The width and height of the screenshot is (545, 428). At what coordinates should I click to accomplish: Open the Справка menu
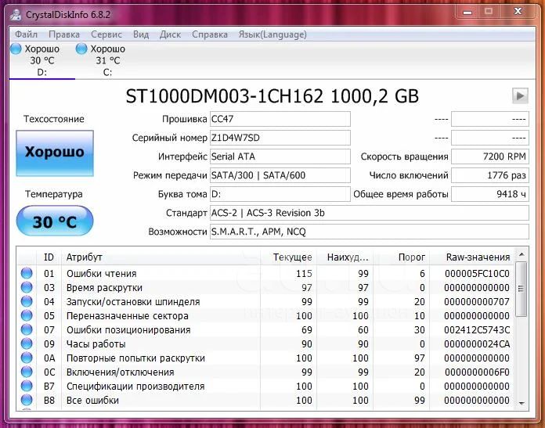210,34
